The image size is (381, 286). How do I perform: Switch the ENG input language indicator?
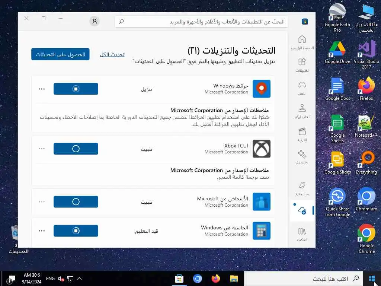(50, 279)
